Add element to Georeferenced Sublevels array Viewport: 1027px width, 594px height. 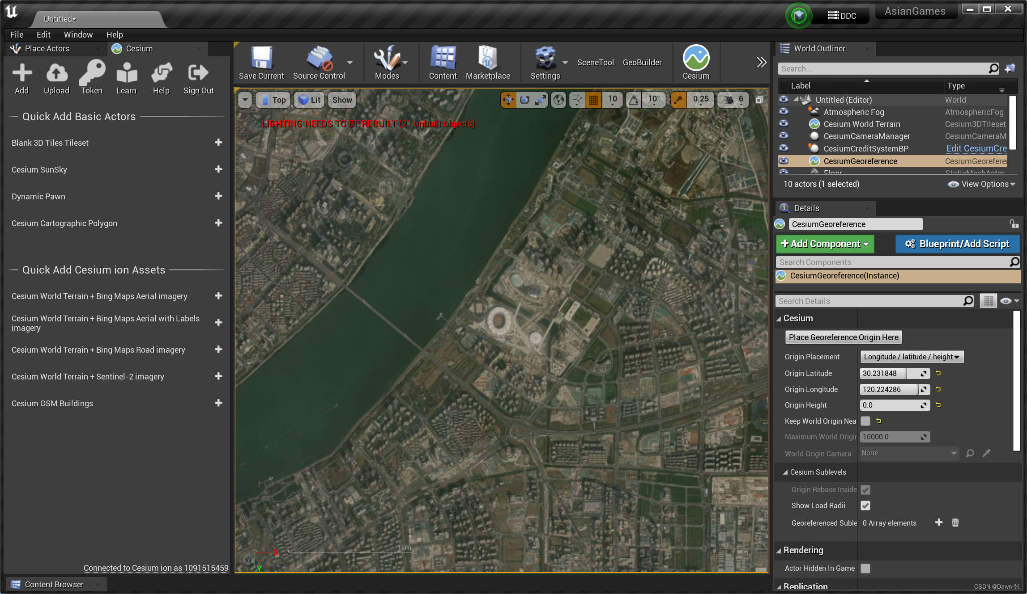click(939, 522)
